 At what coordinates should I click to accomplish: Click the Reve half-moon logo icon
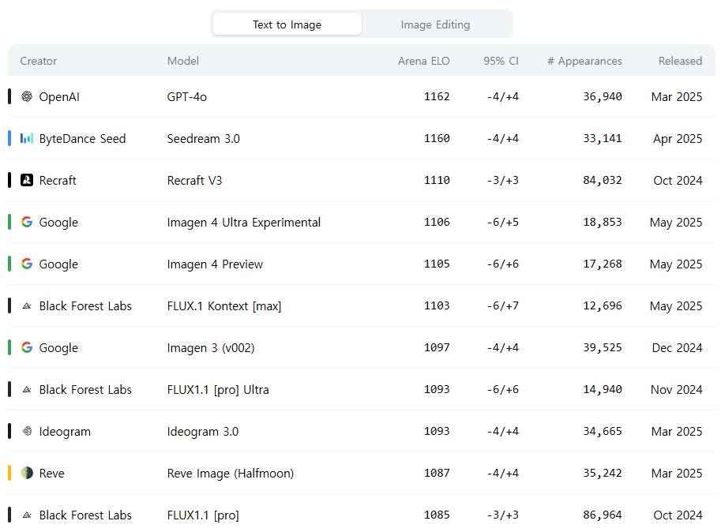tap(27, 473)
